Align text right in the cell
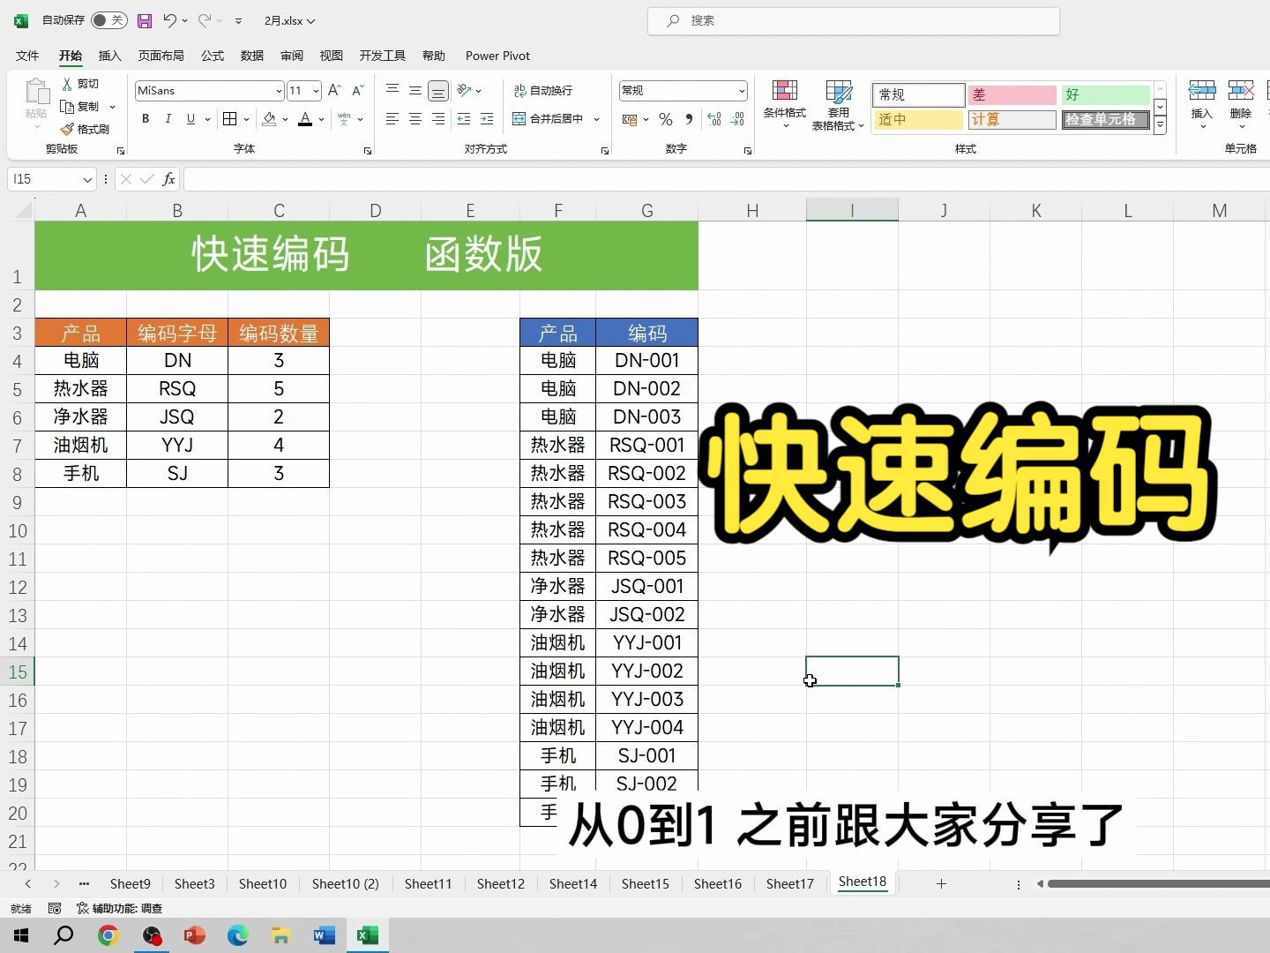The width and height of the screenshot is (1270, 953). coord(438,119)
